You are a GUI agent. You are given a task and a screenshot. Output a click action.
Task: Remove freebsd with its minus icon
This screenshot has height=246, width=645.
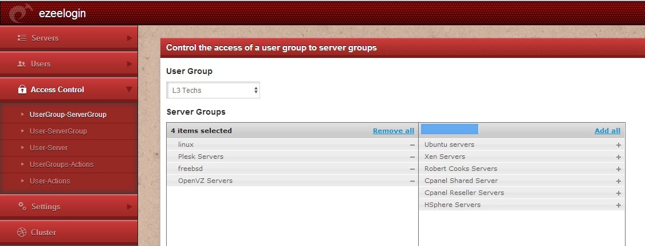[412, 169]
